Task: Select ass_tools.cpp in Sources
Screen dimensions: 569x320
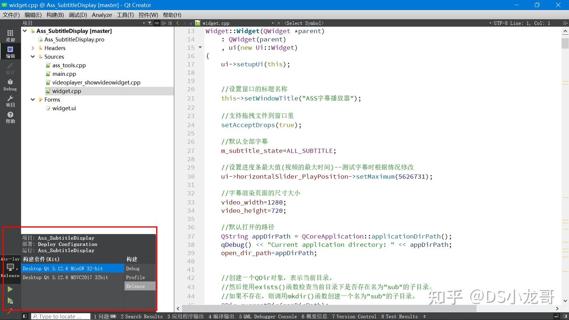Action: (x=69, y=66)
